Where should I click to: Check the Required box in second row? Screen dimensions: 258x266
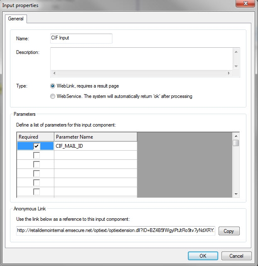pyautogui.click(x=37, y=155)
